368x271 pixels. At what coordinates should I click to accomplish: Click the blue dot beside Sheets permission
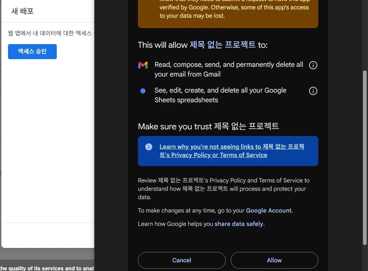pyautogui.click(x=143, y=91)
